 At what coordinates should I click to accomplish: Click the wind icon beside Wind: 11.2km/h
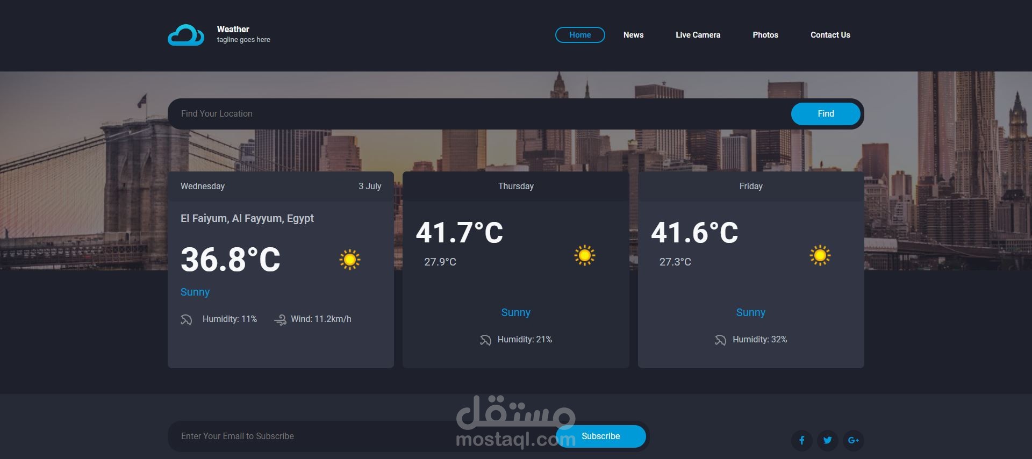click(280, 320)
